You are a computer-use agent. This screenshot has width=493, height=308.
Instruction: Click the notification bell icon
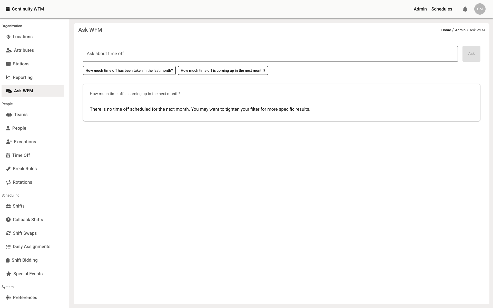[465, 9]
